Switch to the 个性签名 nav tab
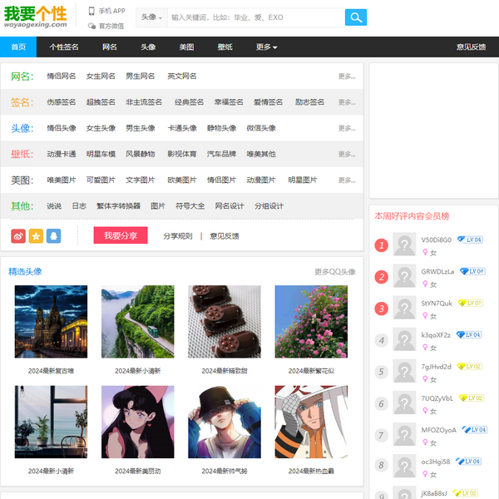Viewport: 499px width, 499px height. pyautogui.click(x=64, y=47)
